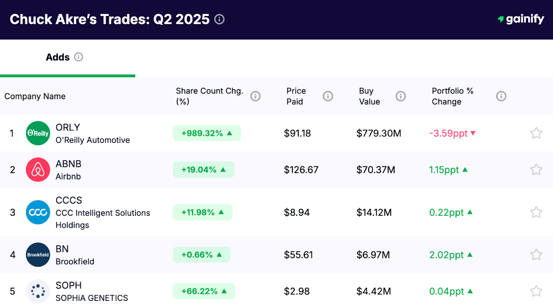Click the O'Reilly Automotive logo
Viewport: 553px width, 308px height.
click(x=38, y=133)
